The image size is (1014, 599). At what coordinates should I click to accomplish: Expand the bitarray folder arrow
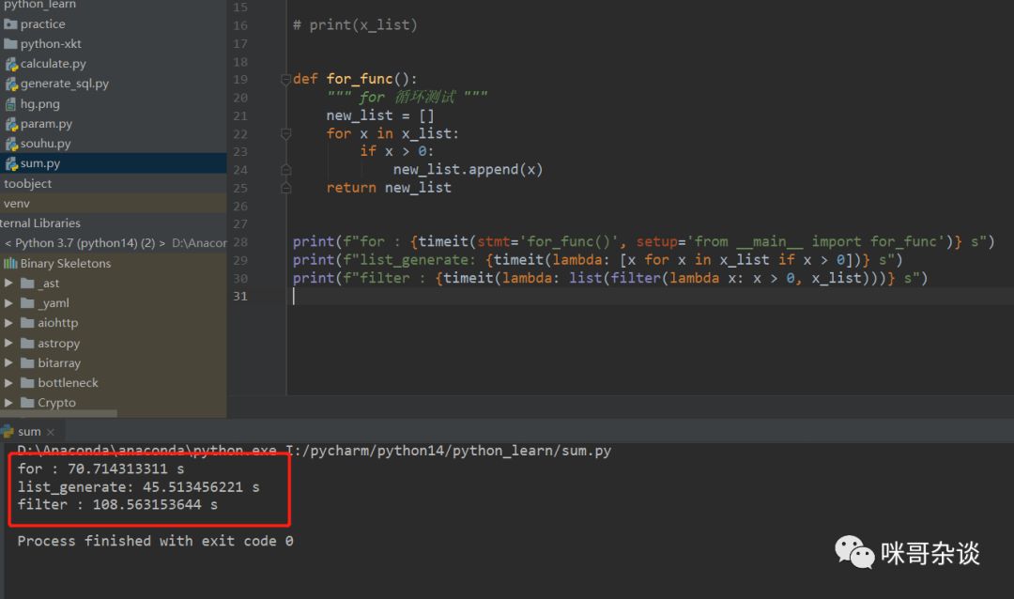tap(8, 363)
